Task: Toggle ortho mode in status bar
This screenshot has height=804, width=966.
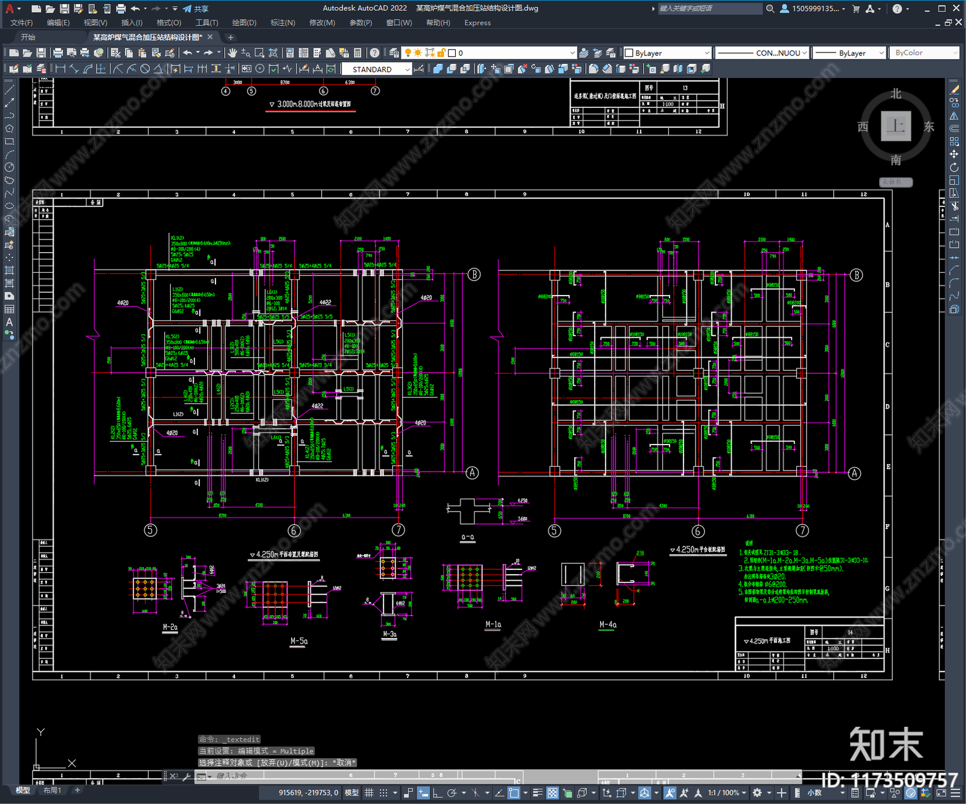Action: (437, 793)
